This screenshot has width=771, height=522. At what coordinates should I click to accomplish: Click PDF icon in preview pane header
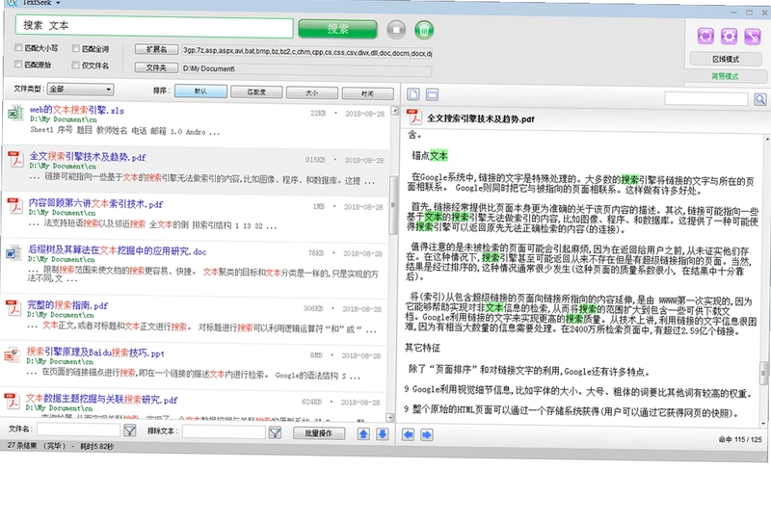(x=414, y=117)
